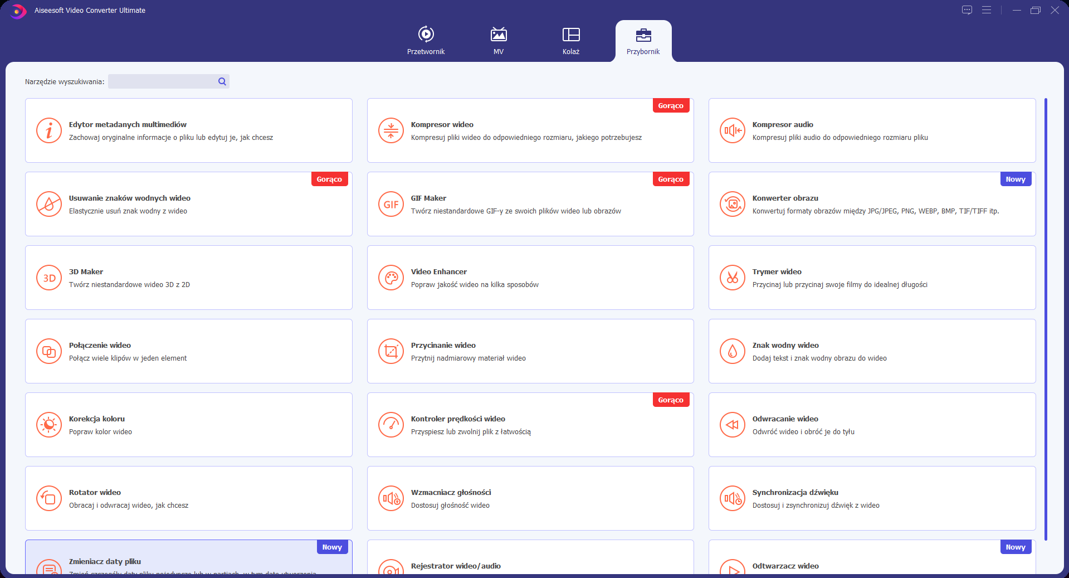Image resolution: width=1069 pixels, height=578 pixels.
Task: Open Edytor metadanych multimediów title
Action: [x=128, y=124]
